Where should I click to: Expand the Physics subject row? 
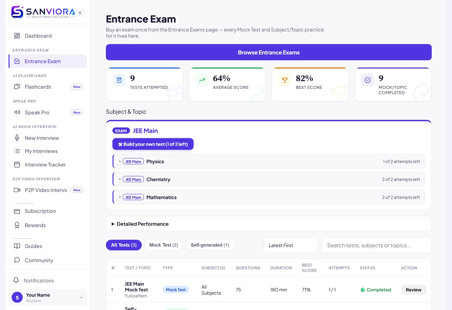(269, 161)
